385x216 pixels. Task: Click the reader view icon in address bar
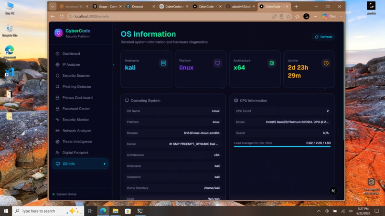click(281, 16)
